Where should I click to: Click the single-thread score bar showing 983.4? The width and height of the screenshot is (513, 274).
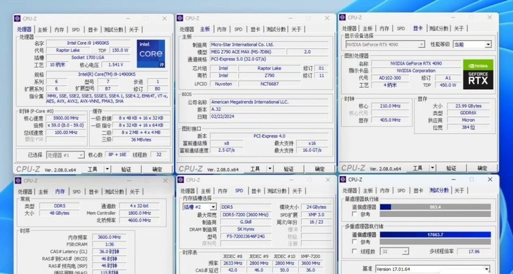(x=435, y=207)
